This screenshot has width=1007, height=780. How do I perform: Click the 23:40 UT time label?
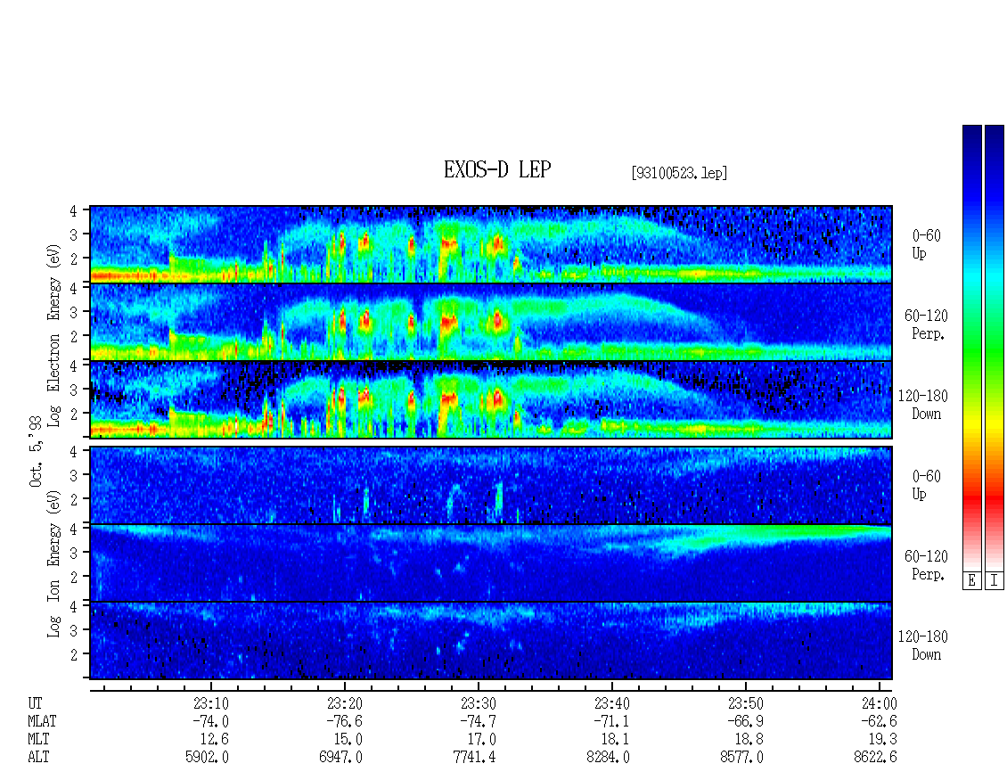coord(612,703)
